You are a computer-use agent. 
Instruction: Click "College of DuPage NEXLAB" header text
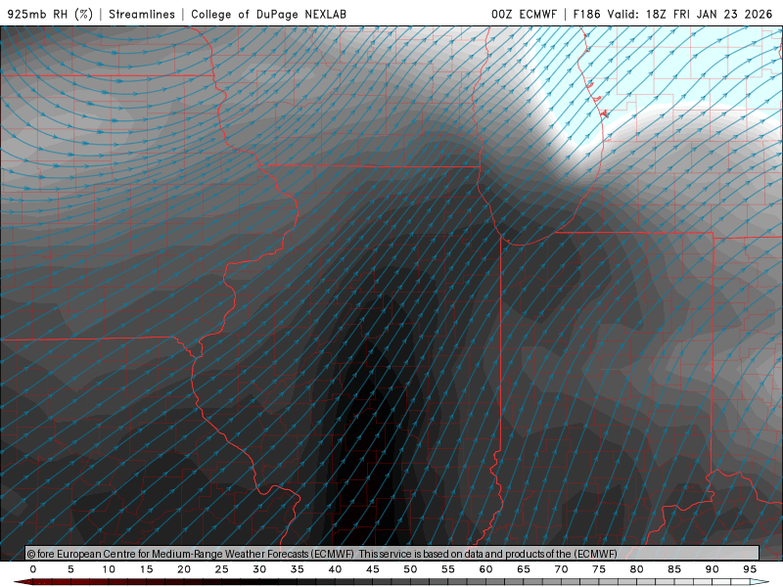point(268,14)
